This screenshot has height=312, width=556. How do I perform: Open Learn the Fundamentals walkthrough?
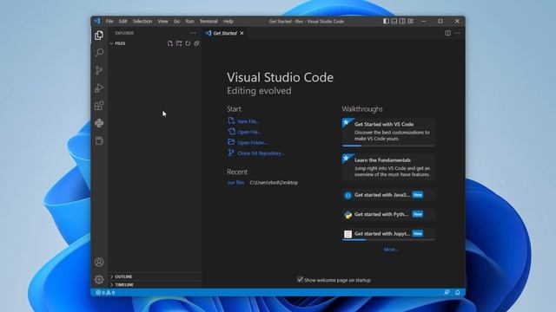388,167
